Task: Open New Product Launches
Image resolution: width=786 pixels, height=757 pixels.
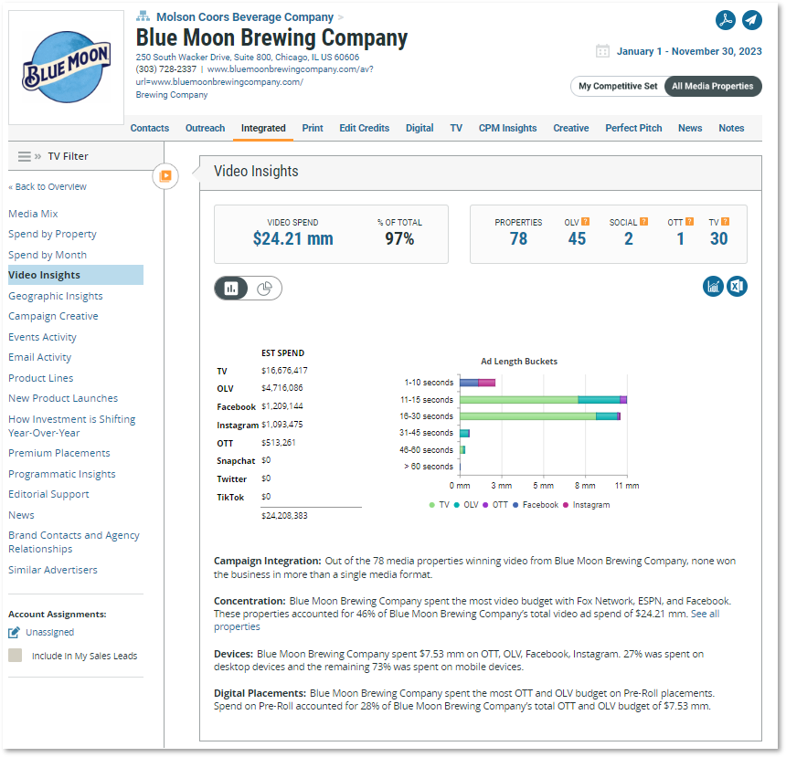Action: (x=63, y=398)
